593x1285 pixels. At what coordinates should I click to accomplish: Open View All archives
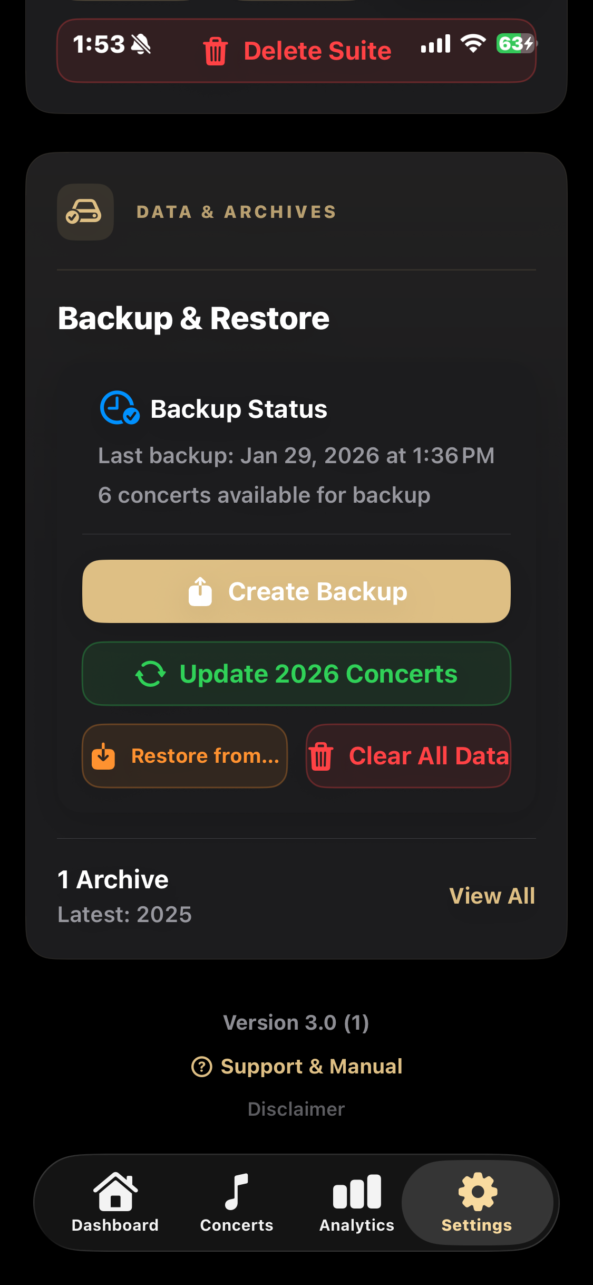pyautogui.click(x=492, y=896)
